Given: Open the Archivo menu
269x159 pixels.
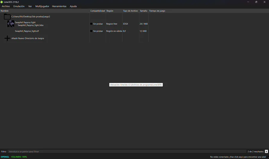Looking at the screenshot, I should (x=6, y=6).
